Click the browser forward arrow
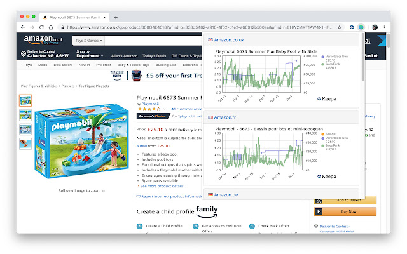The width and height of the screenshot is (407, 254). tap(32, 27)
